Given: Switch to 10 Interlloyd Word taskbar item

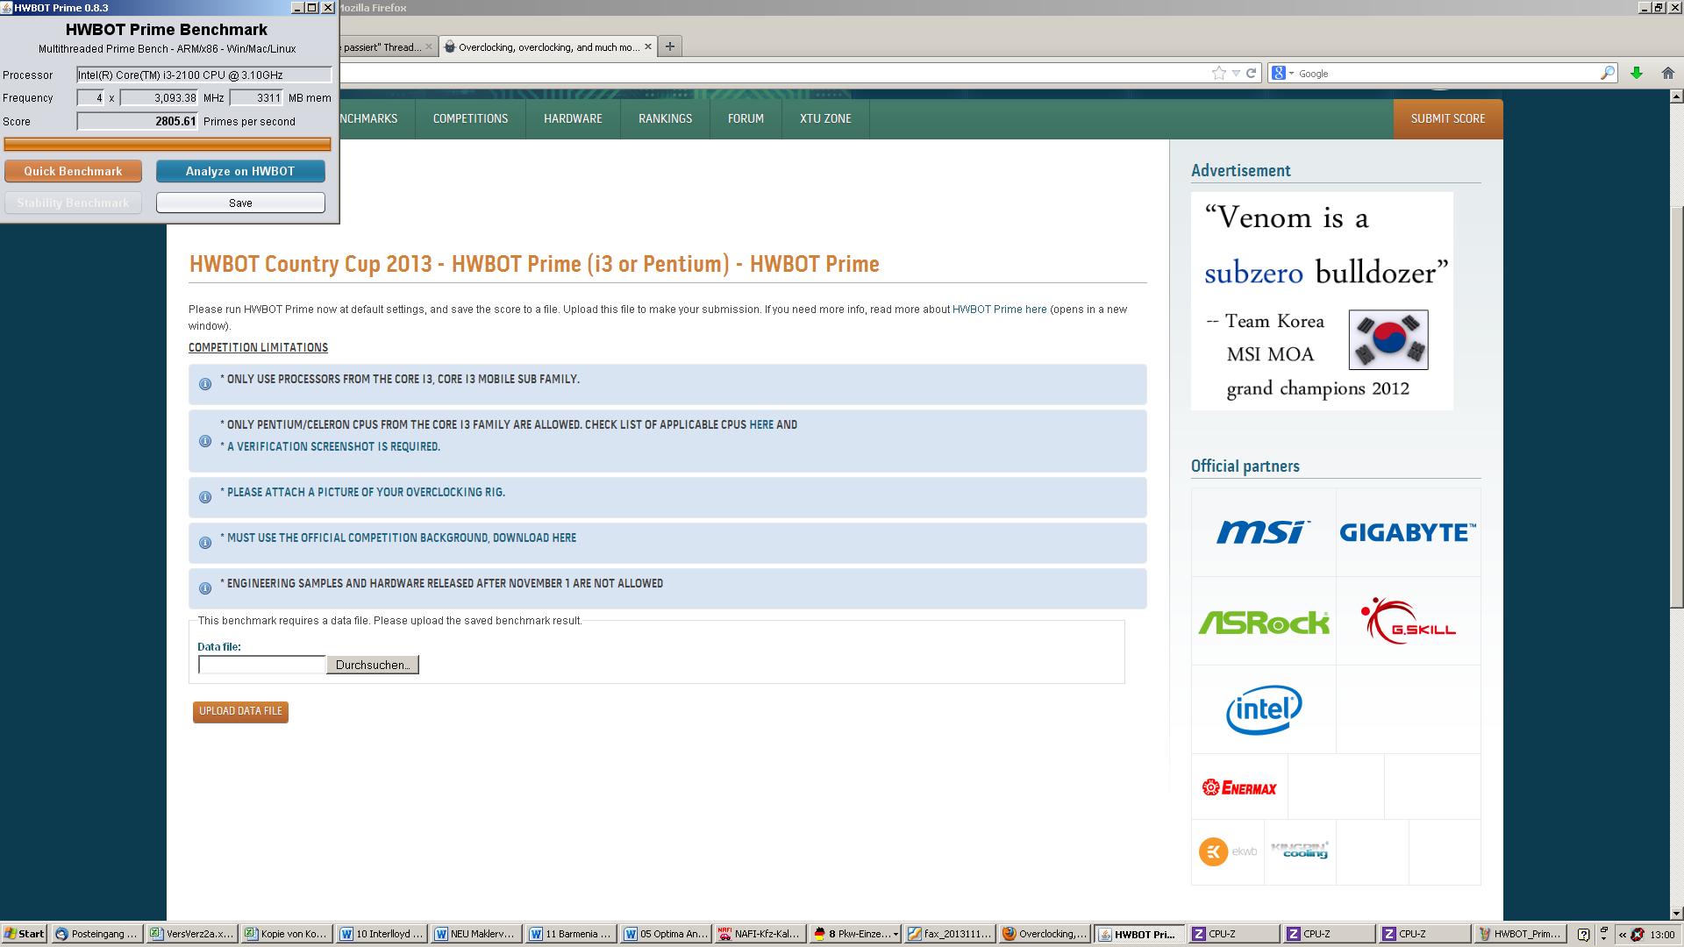Looking at the screenshot, I should tap(382, 934).
